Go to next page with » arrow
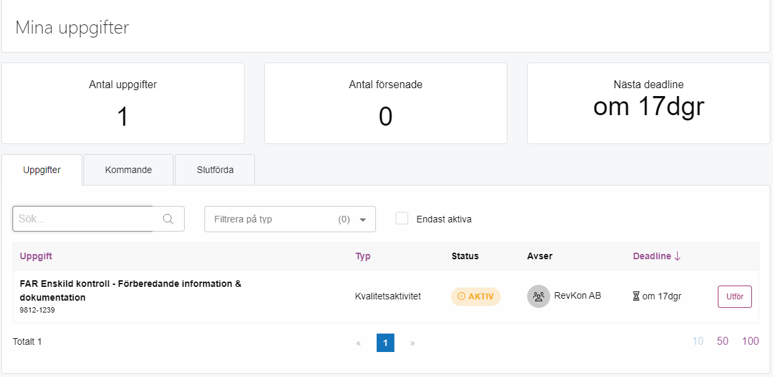Screen dimensions: 773x377 tap(413, 343)
